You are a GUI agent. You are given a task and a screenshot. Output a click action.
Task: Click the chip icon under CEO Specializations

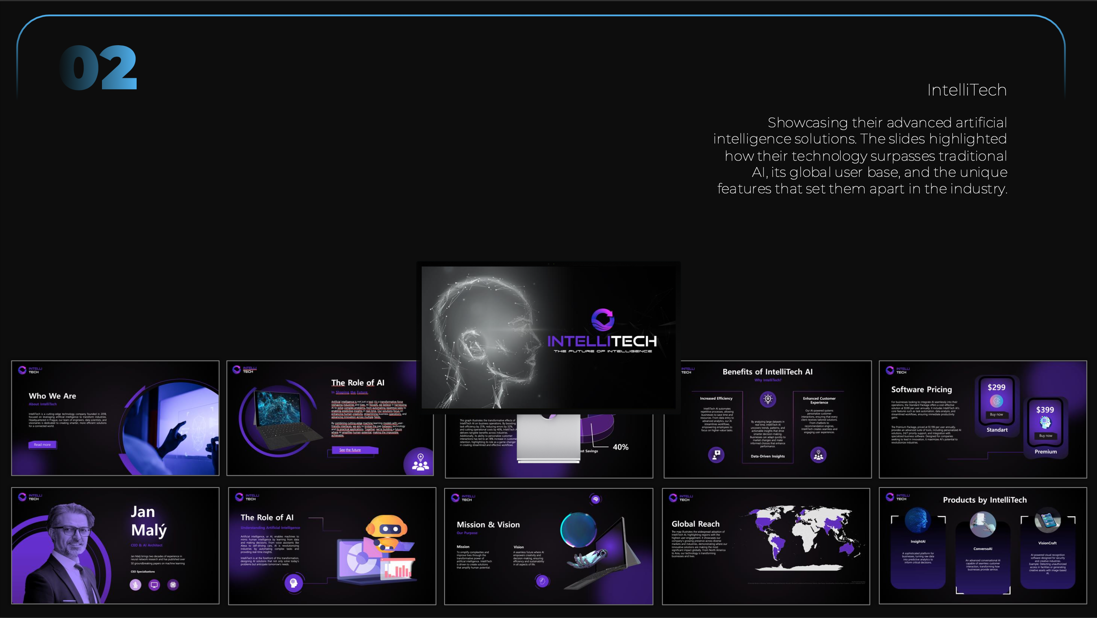pyautogui.click(x=173, y=585)
